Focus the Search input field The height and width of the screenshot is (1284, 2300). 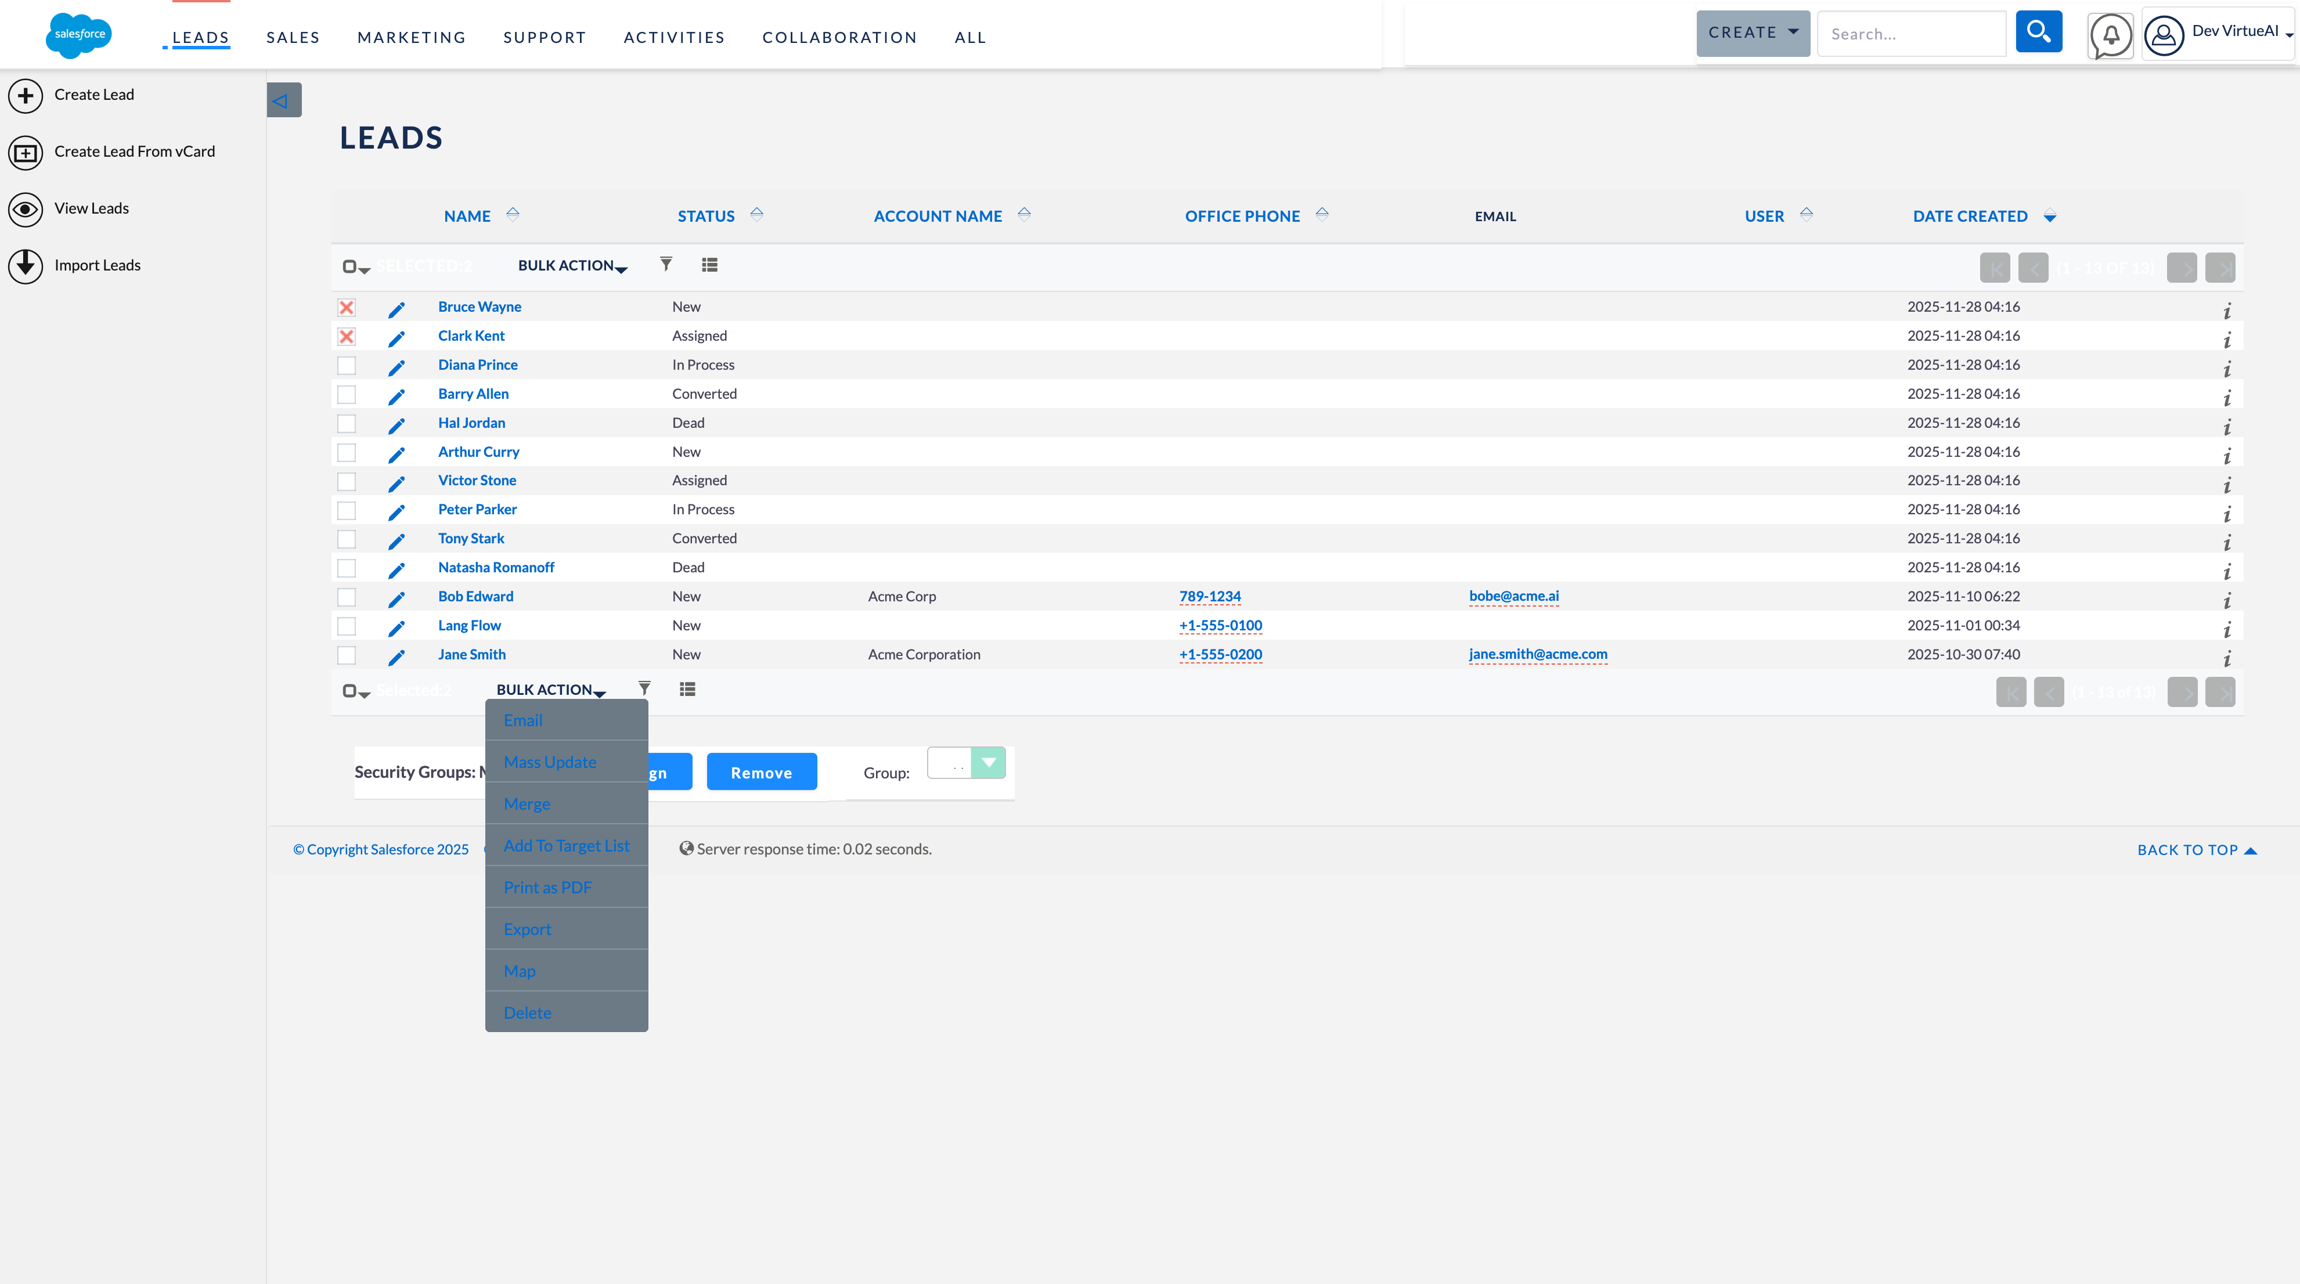pos(1912,34)
